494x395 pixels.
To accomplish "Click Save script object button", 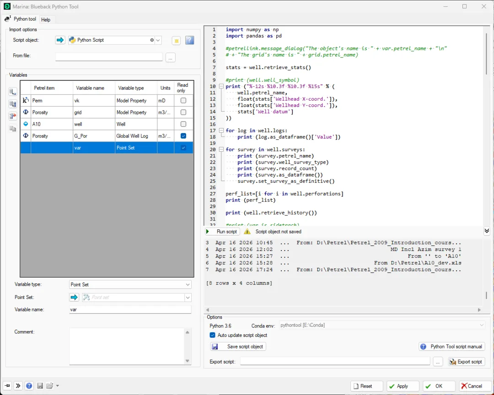I will coord(238,347).
